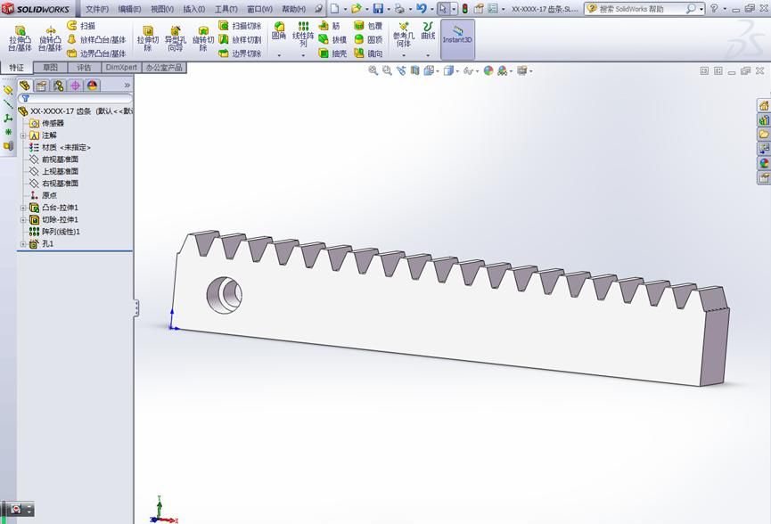
Task: Click the New Document button
Action: (335, 7)
